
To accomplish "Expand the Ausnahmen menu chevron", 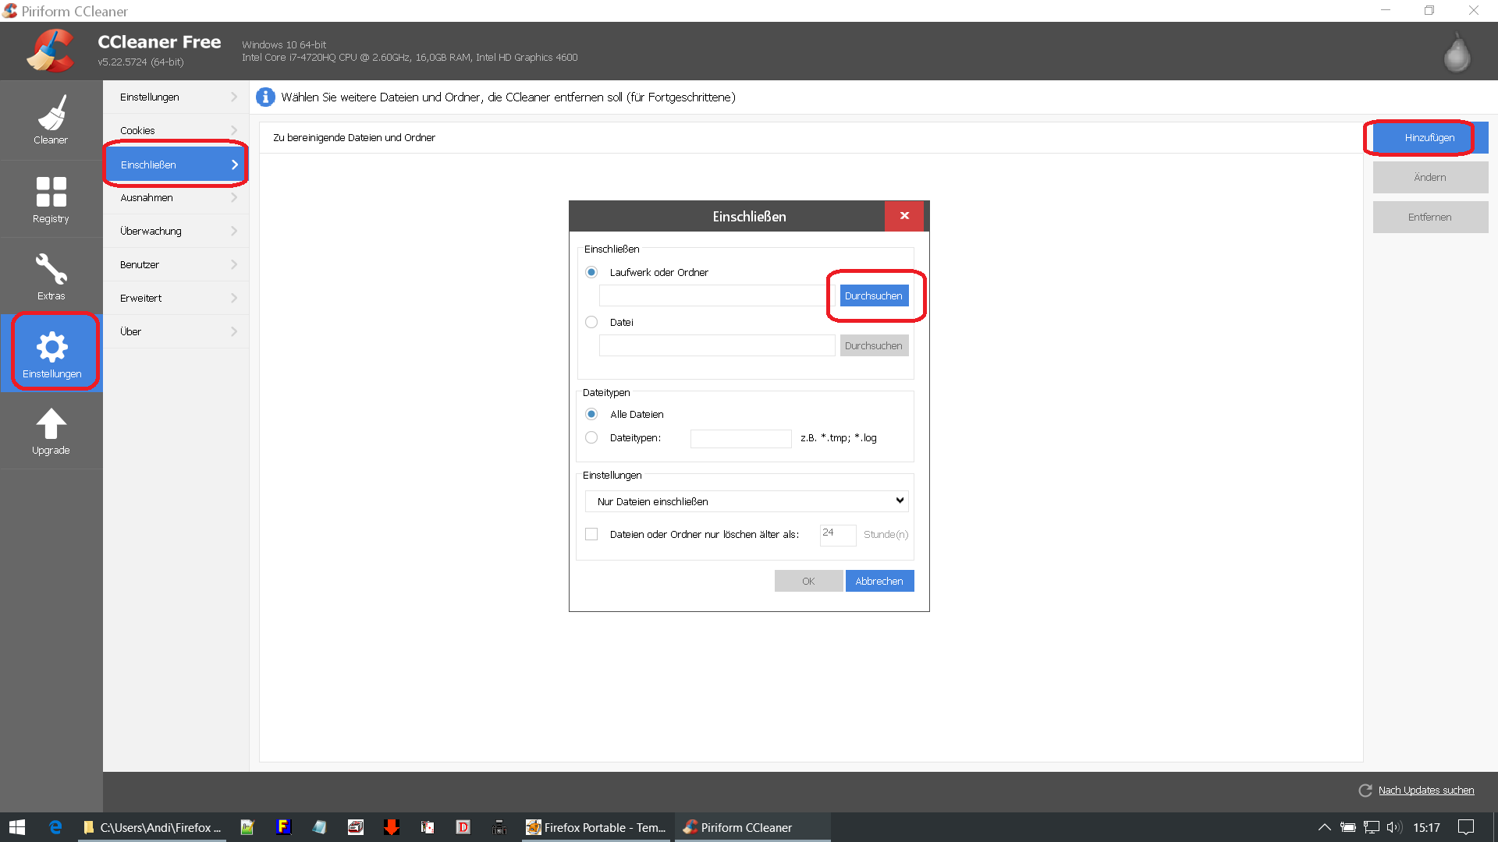I will coord(234,198).
